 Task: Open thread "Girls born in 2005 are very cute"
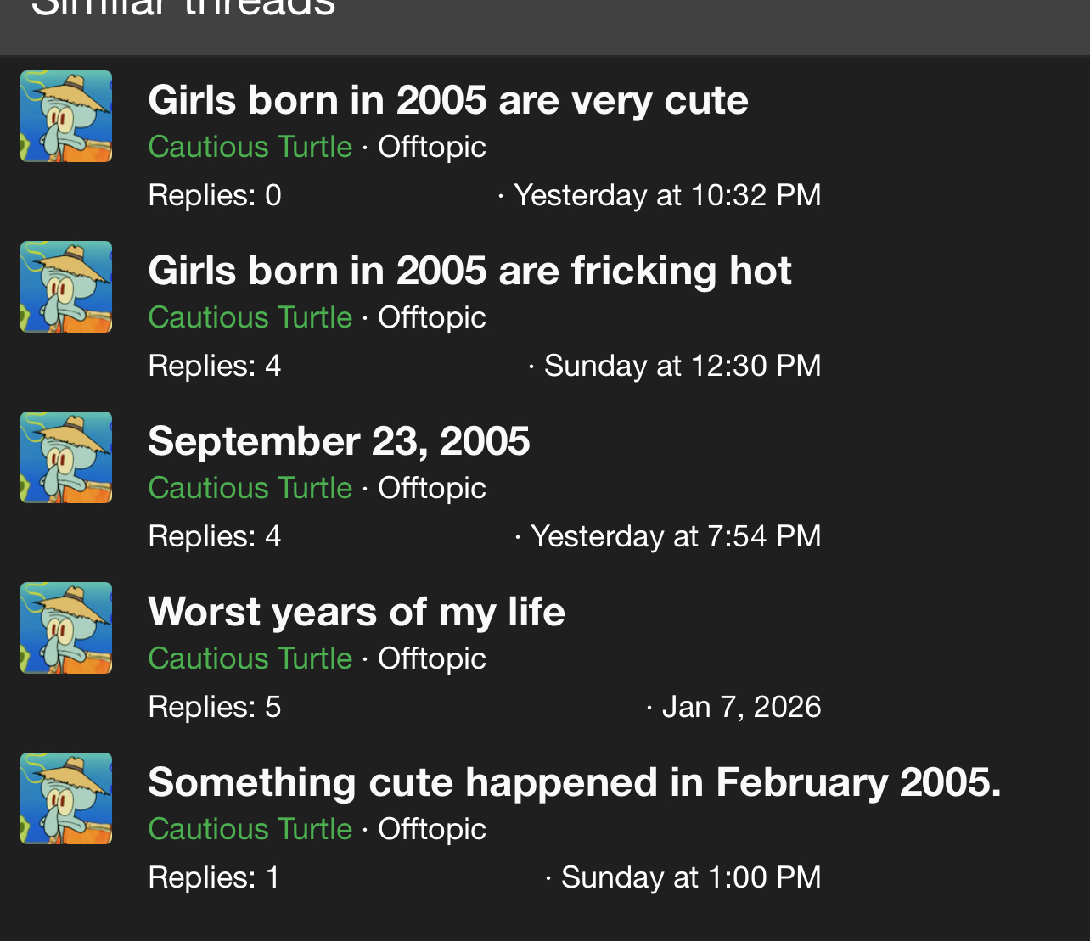coord(447,100)
